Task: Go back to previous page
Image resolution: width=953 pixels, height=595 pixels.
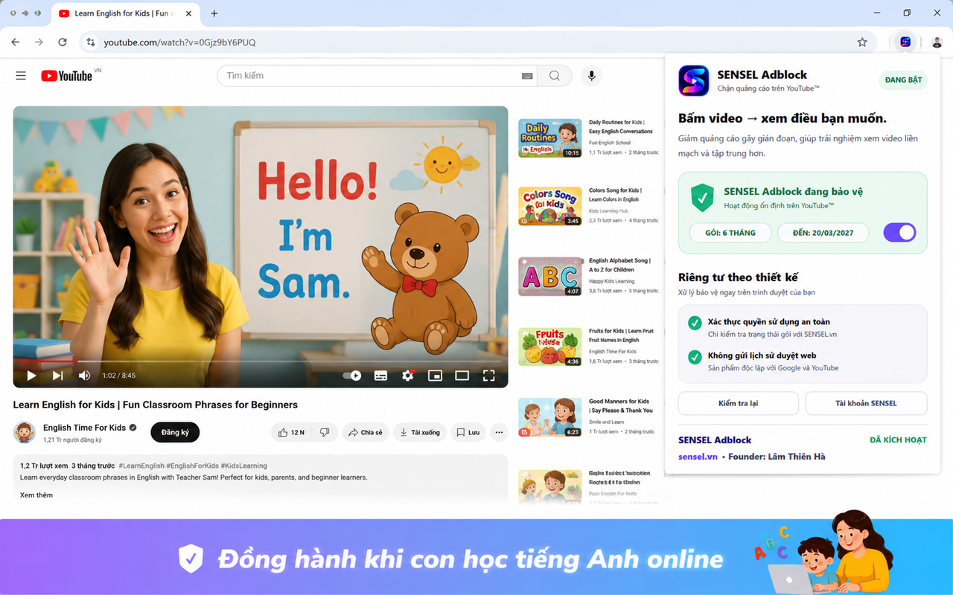Action: pyautogui.click(x=16, y=42)
